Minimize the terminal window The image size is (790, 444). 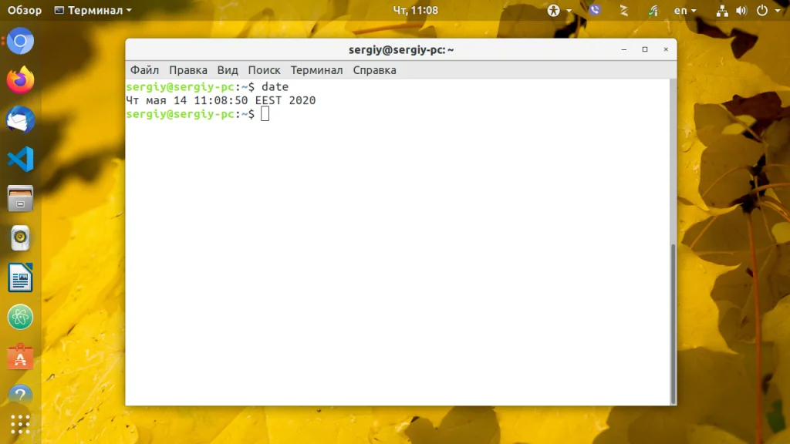(623, 49)
